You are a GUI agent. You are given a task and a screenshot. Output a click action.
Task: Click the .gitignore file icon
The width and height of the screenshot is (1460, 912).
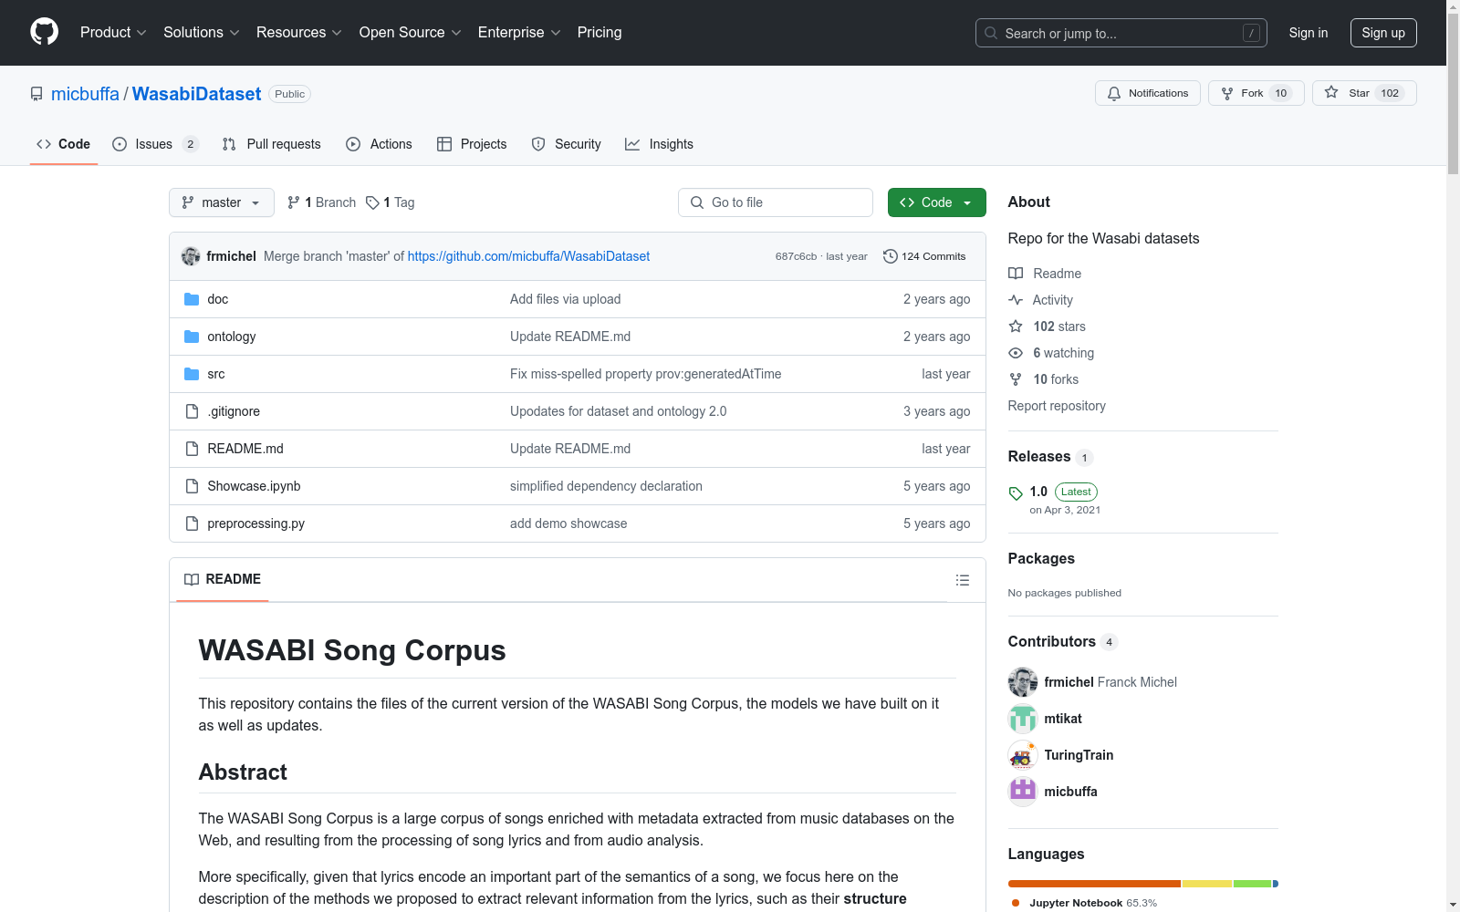192,411
